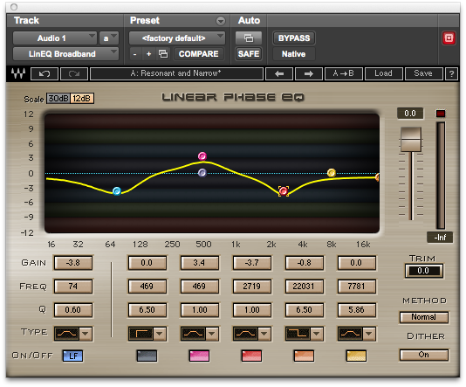Click the Q field showing 5.86
Screen dimensions: 466x387
[x=356, y=310]
